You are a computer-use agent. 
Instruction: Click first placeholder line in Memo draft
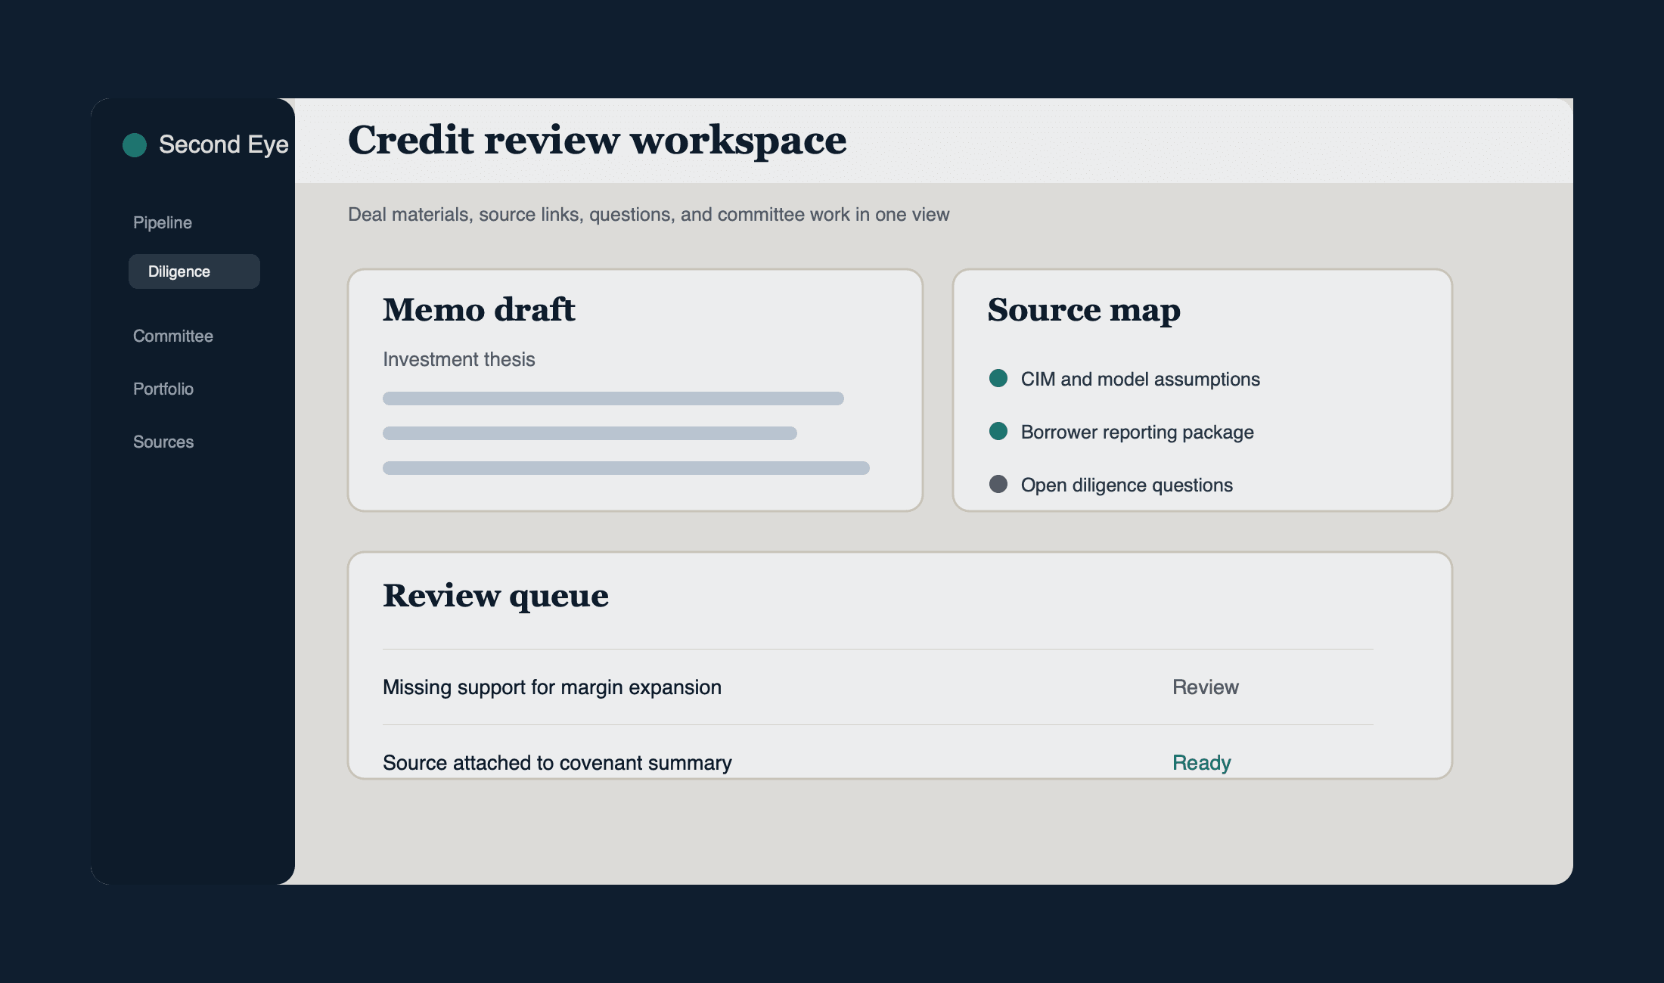click(x=613, y=398)
